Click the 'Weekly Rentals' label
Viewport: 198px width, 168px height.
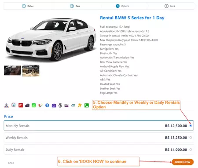(17, 138)
